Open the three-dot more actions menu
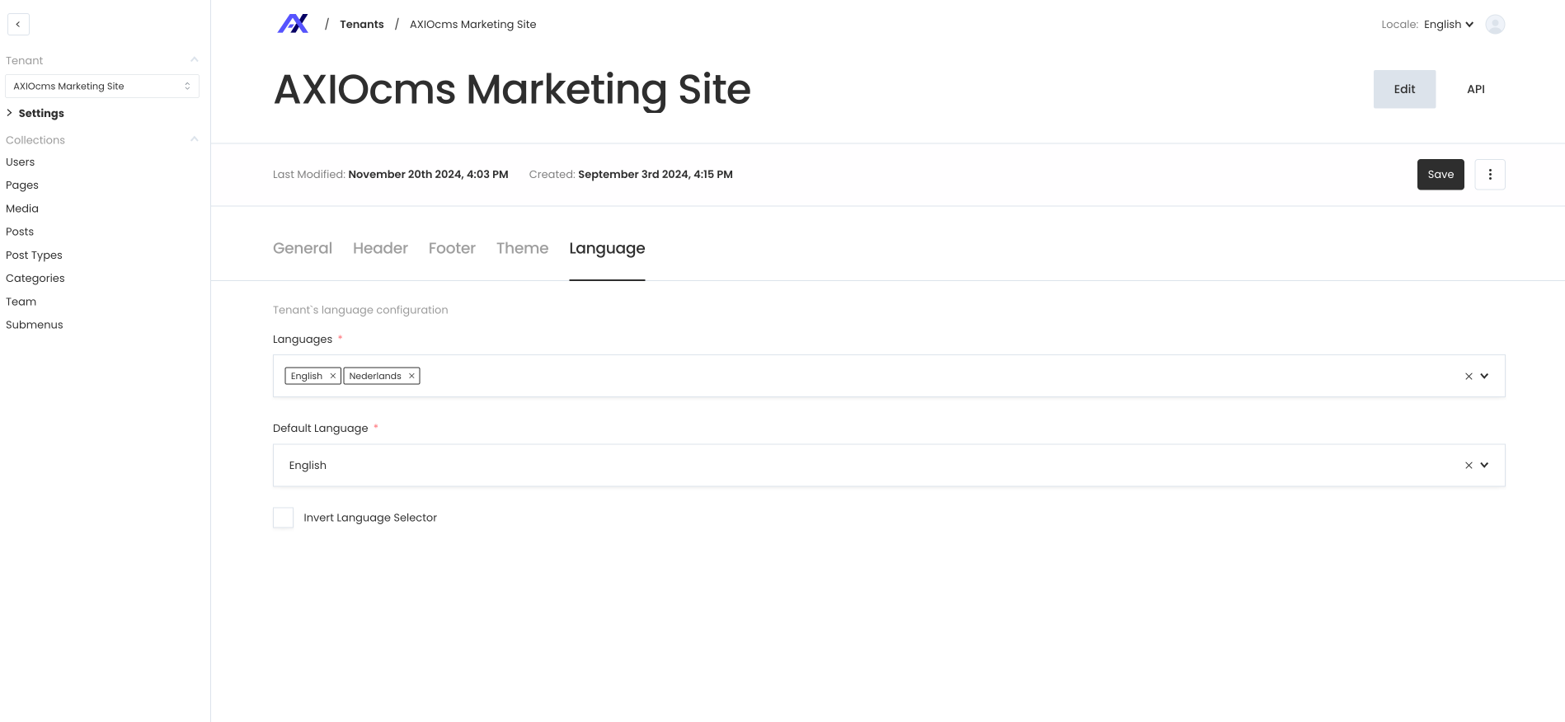Viewport: 1565px width, 722px height. [x=1489, y=175]
